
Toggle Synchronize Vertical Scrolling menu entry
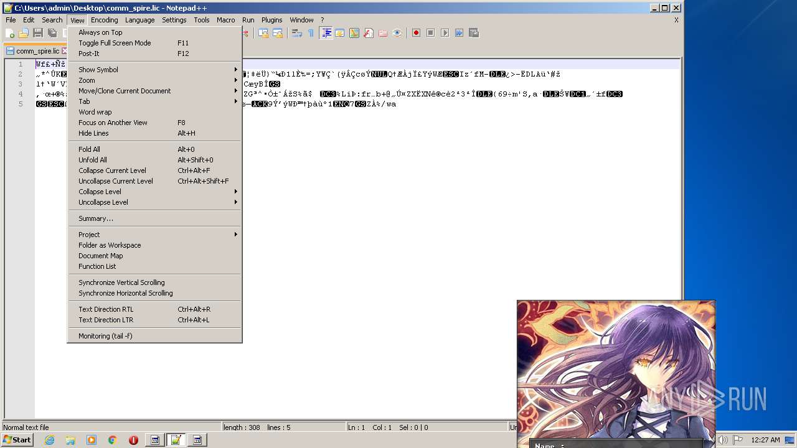(154, 282)
